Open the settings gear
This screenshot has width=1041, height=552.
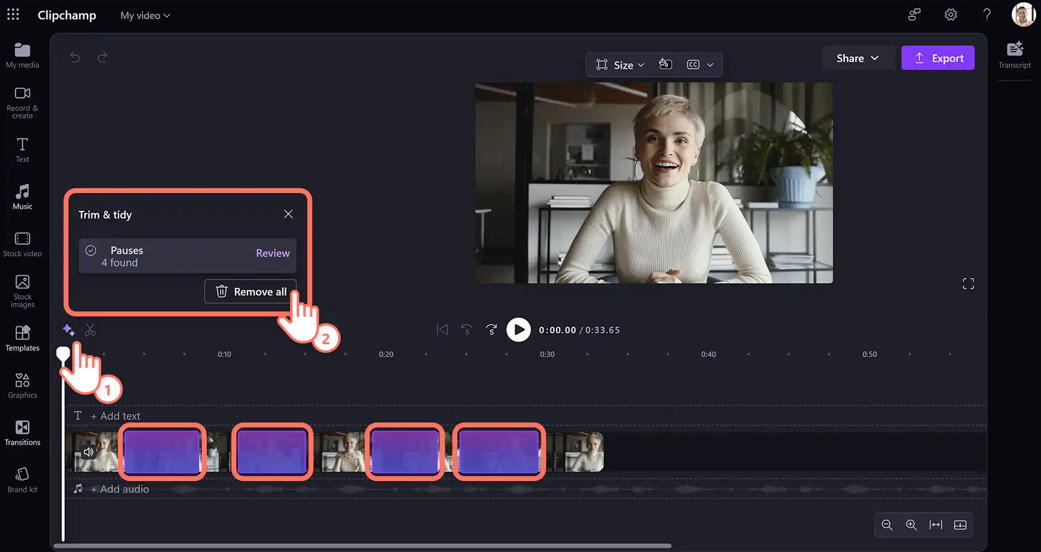tap(951, 15)
